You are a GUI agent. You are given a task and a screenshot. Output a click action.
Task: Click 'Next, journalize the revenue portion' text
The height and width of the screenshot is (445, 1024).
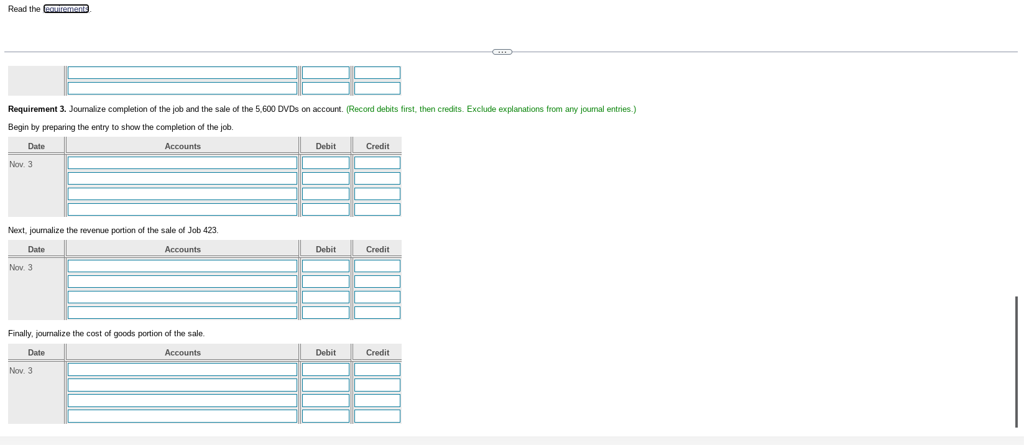(x=113, y=230)
